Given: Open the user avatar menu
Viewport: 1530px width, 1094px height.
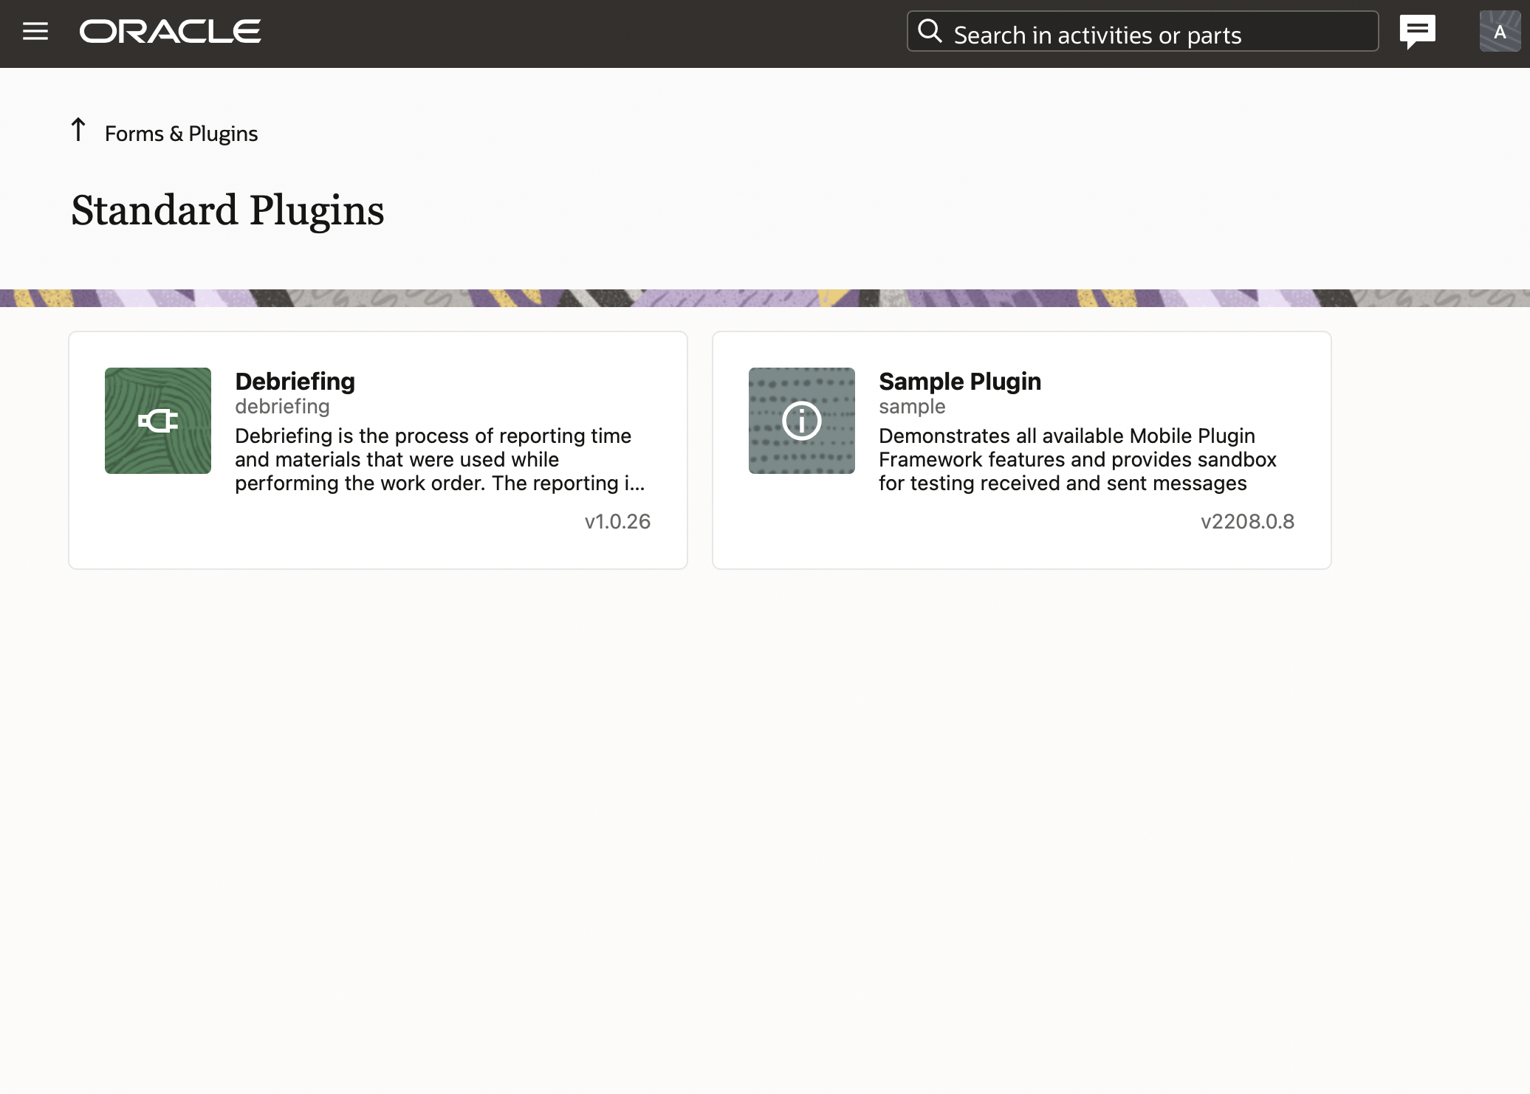Looking at the screenshot, I should coord(1499,32).
